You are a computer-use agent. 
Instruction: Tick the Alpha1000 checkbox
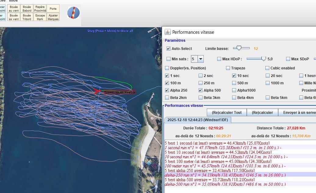(234, 90)
